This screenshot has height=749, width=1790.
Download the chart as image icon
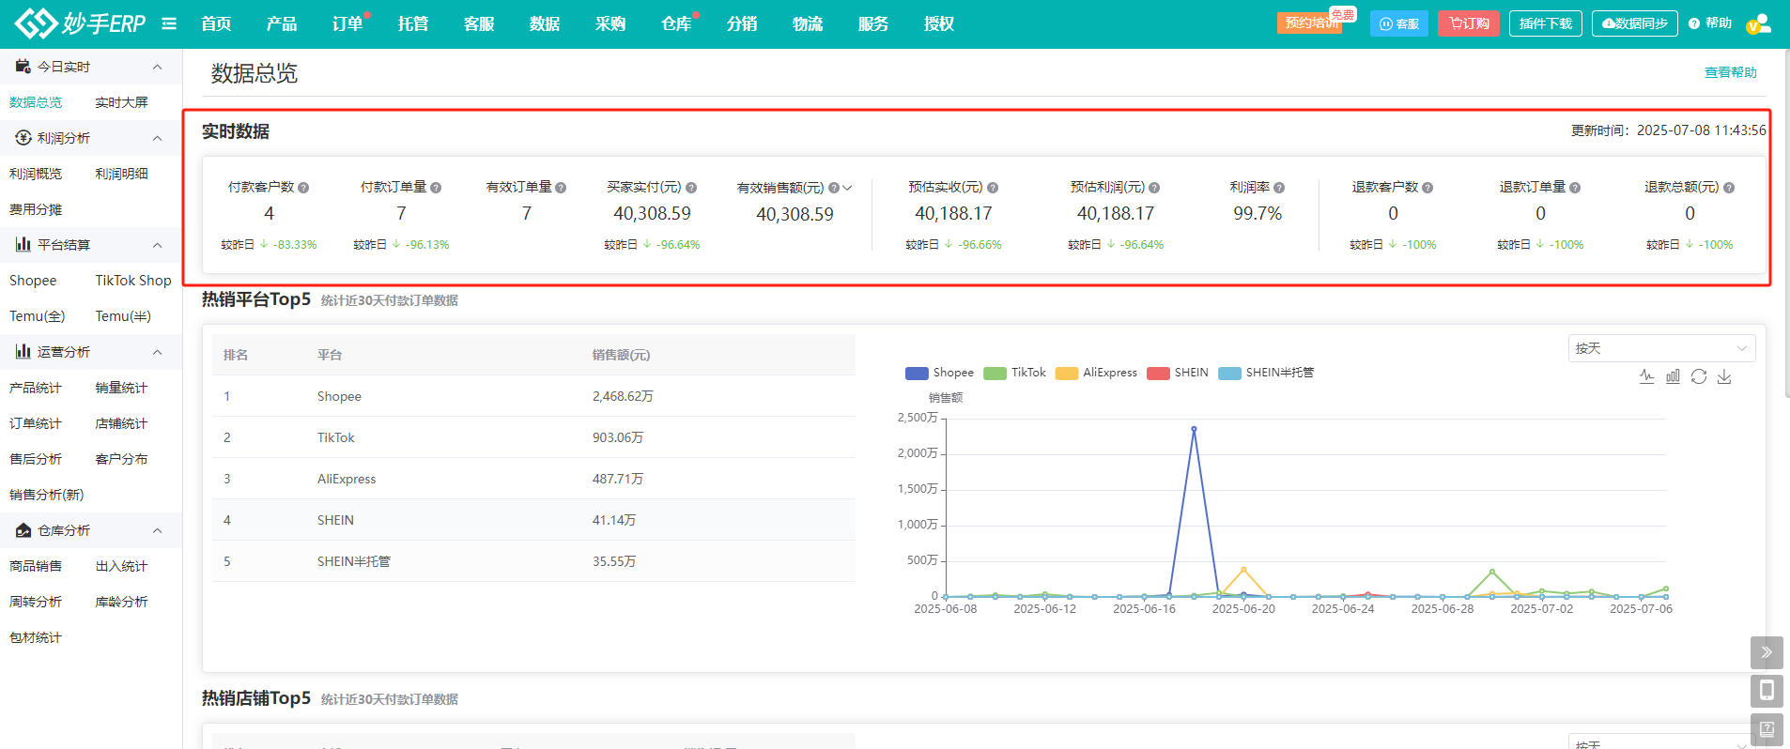1724,376
